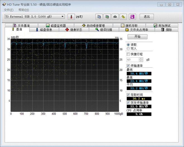This screenshot has width=184, height=147.
Task: Click the thermometer temperature icon
Action: tap(71, 17)
